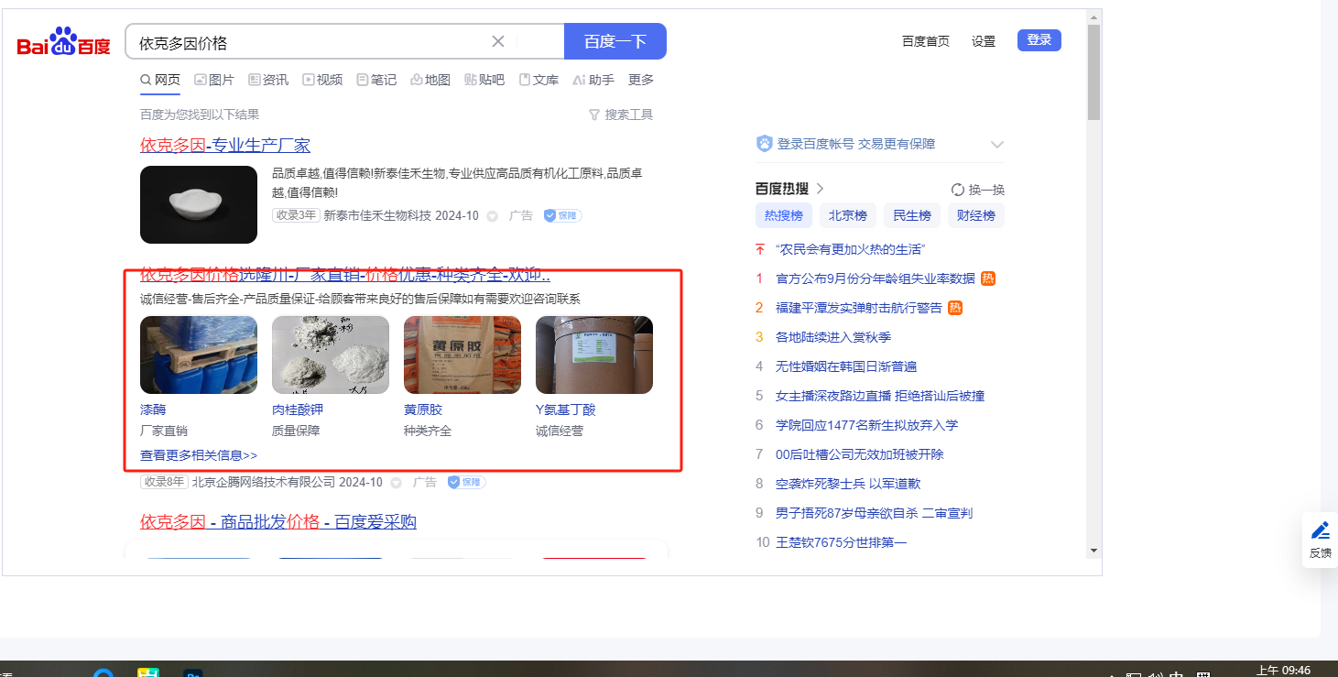The image size is (1338, 677).
Task: Refresh hot searches with 换一换
Action: click(x=978, y=190)
